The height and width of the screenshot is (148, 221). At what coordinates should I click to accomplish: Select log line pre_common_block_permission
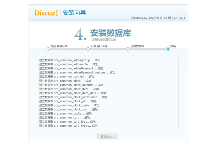click(x=73, y=97)
